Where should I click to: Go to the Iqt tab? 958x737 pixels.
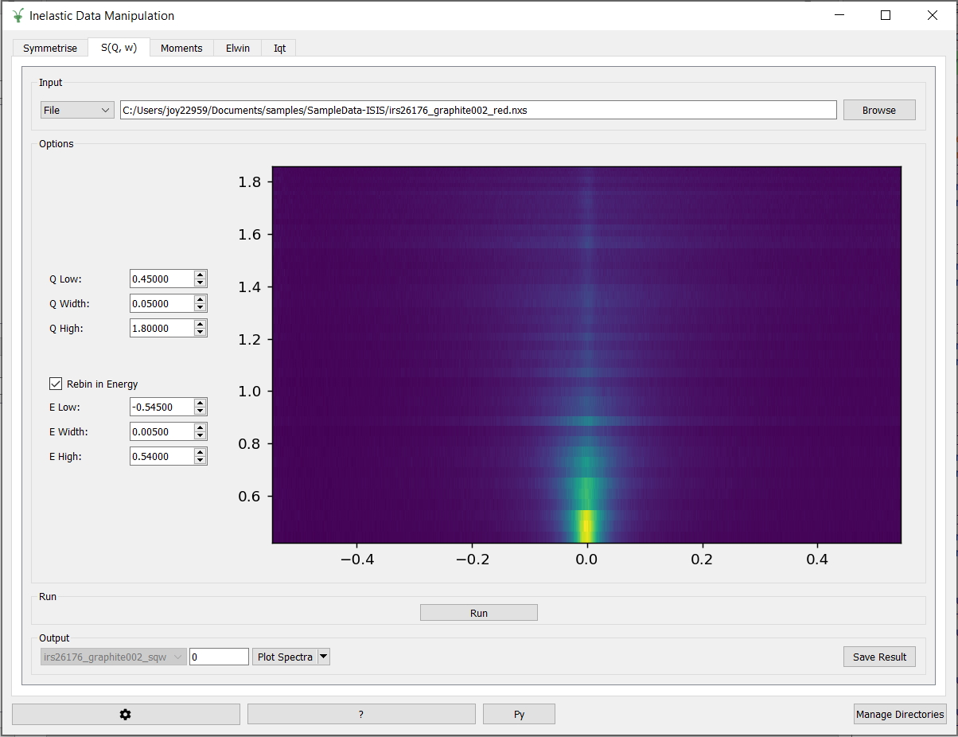tap(279, 49)
